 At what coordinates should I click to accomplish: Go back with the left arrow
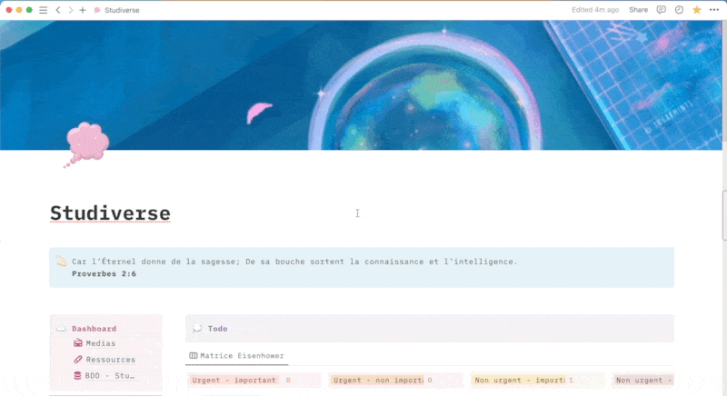[58, 10]
